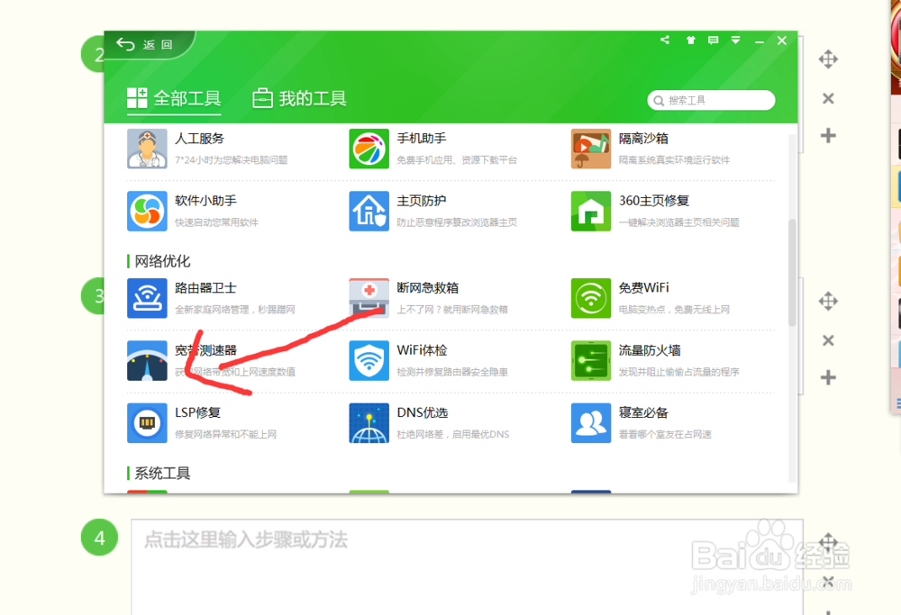
Task: Expand the main menu dropdown arrow
Action: 736,40
